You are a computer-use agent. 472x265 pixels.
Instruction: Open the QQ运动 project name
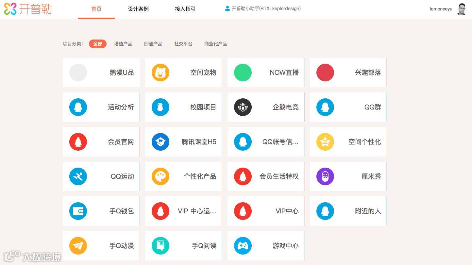tap(122, 176)
